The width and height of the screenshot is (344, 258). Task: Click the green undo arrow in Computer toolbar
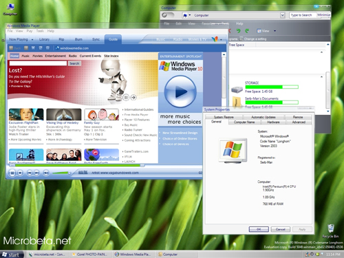coord(238,31)
